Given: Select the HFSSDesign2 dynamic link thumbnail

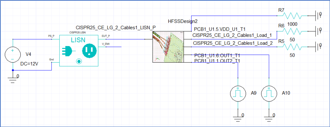Looking at the screenshot, I should [x=168, y=47].
